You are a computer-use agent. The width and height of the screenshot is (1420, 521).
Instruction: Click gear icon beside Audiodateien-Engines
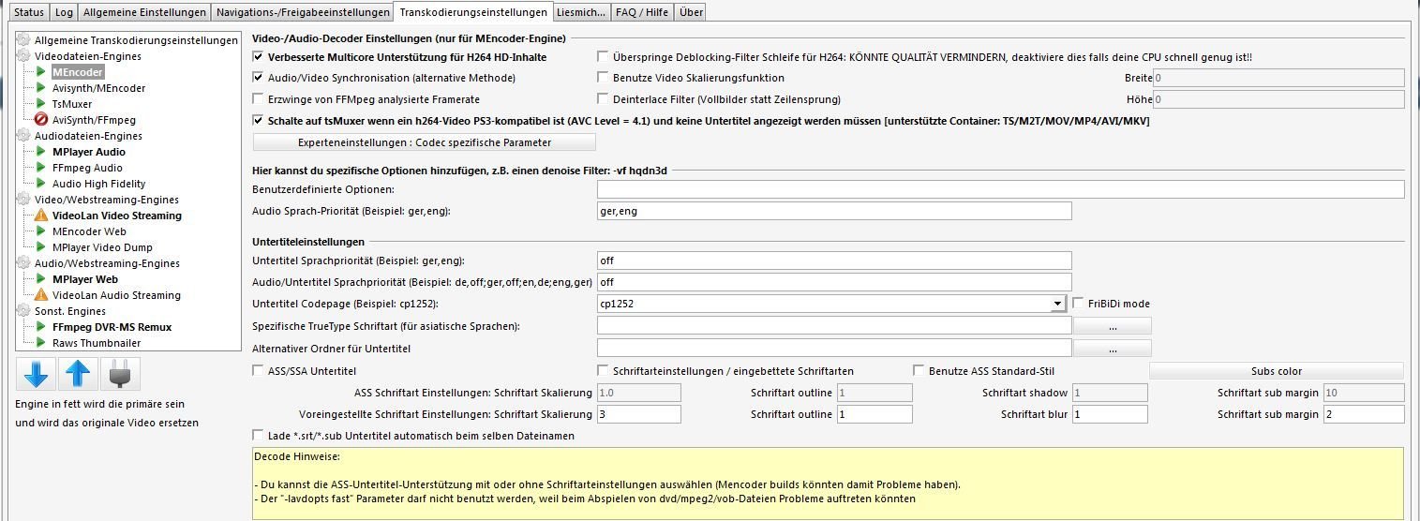[x=24, y=136]
